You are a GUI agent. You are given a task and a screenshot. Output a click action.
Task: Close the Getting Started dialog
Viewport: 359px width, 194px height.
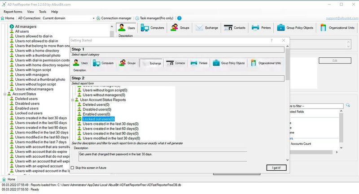284,40
